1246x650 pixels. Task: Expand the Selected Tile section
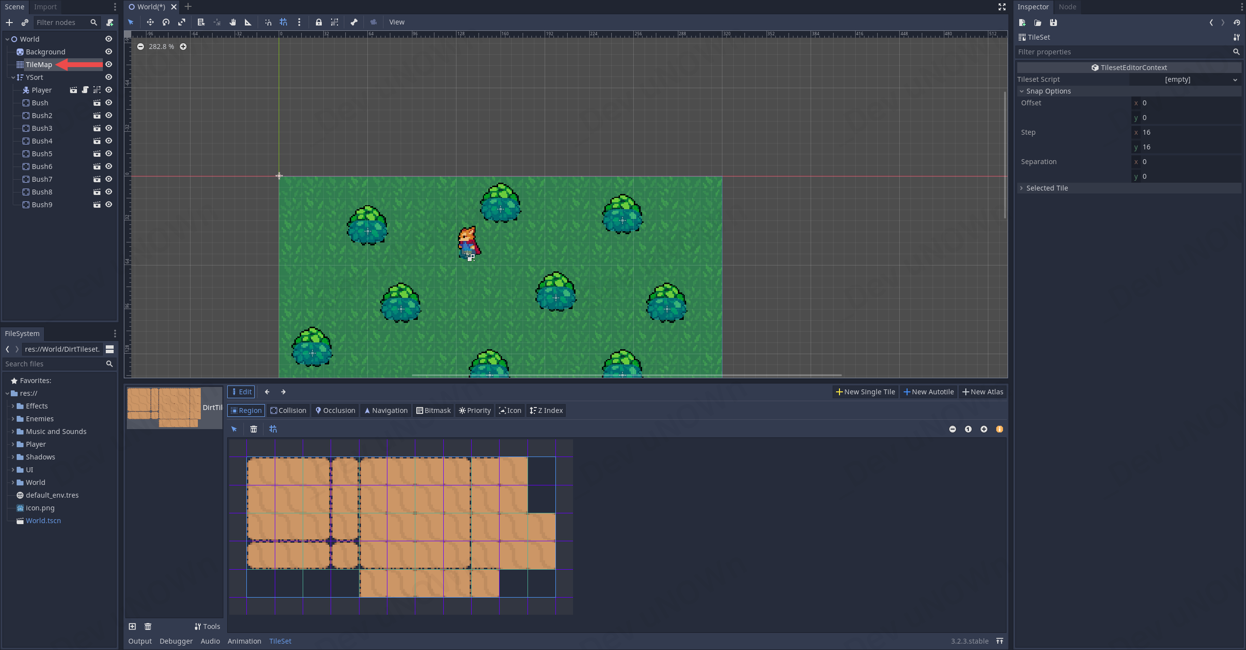[x=1047, y=188]
